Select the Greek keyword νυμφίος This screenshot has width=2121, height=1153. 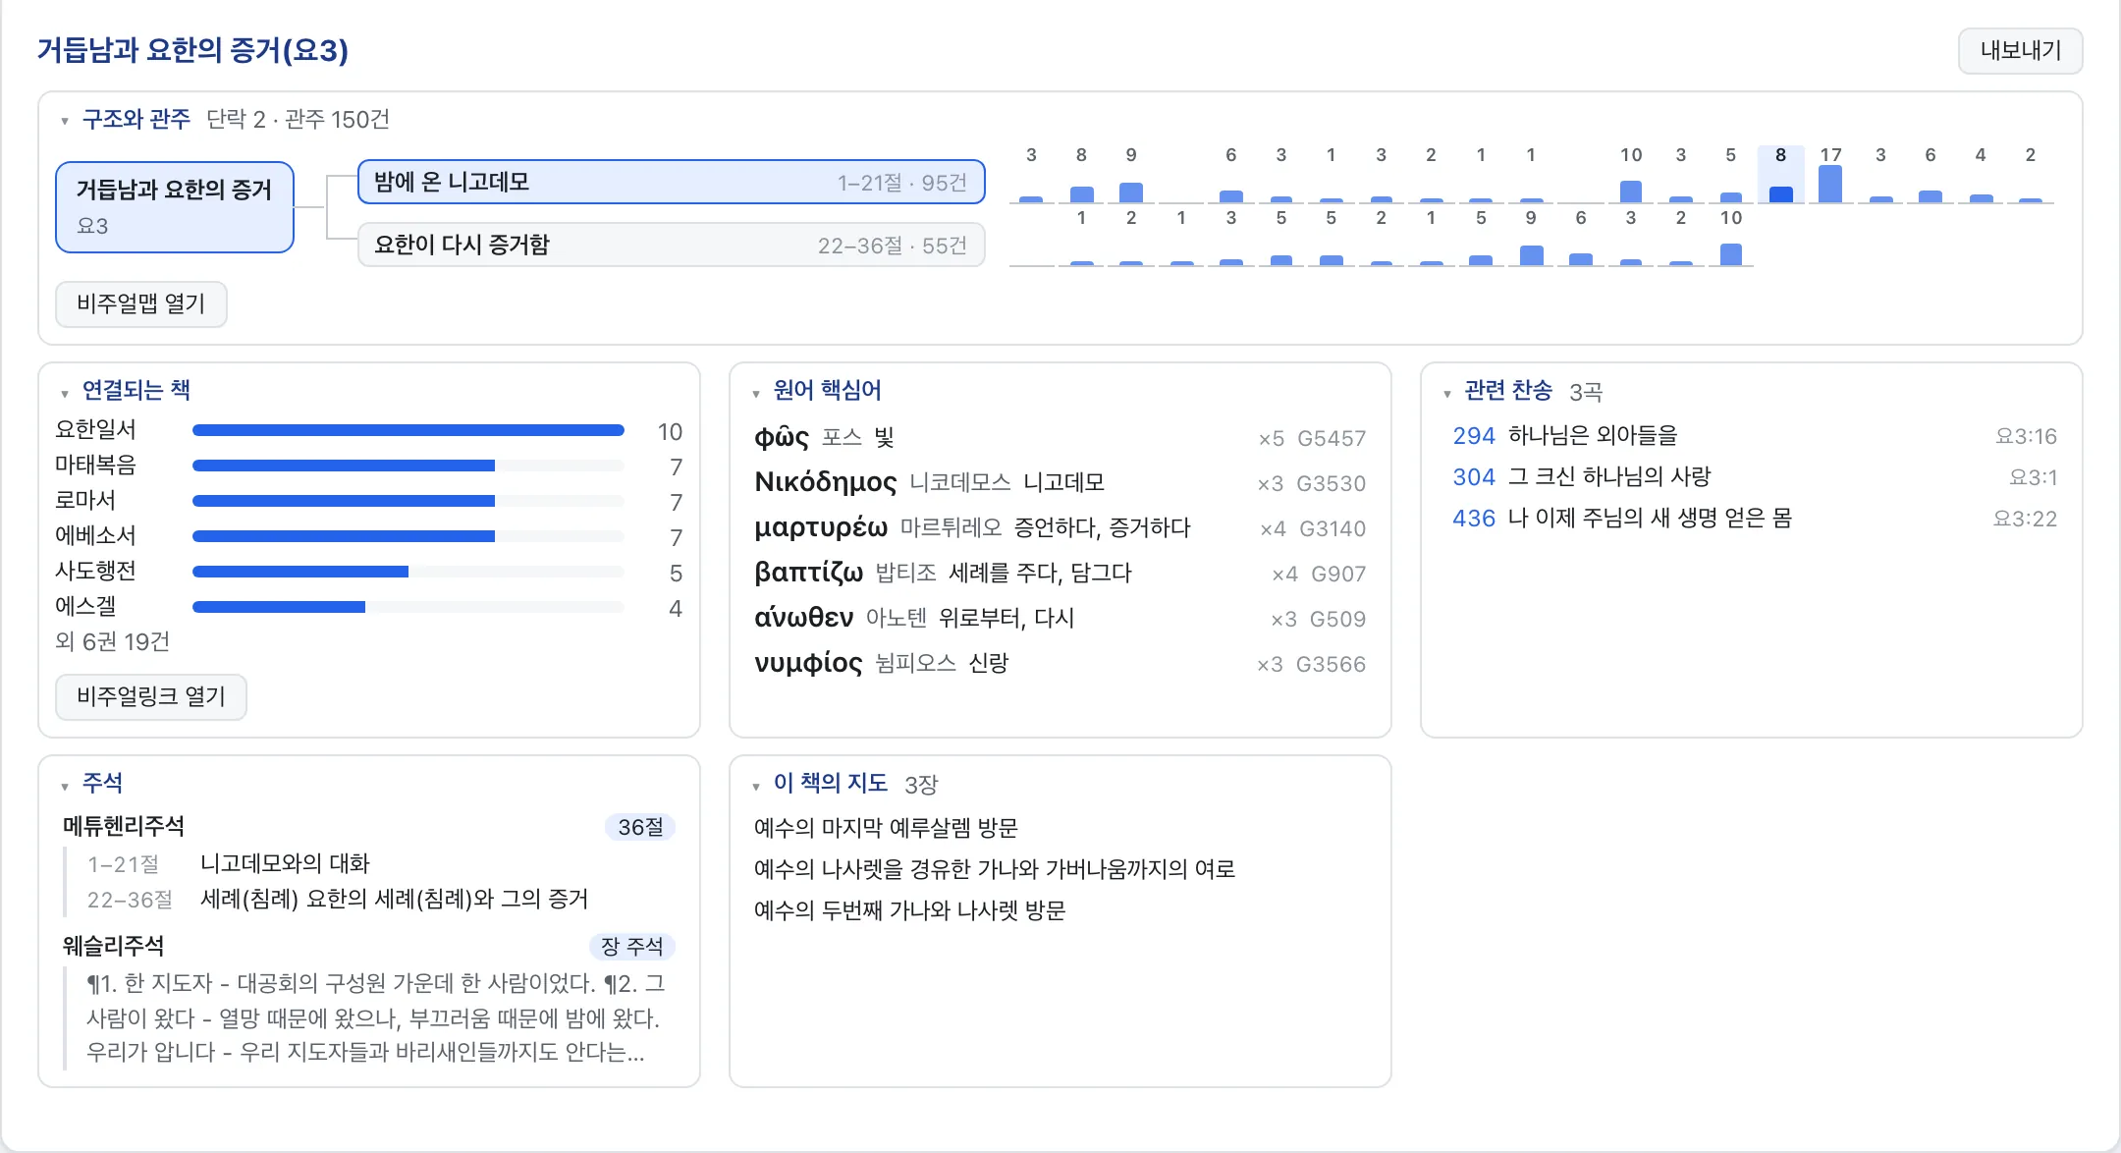pos(1060,663)
